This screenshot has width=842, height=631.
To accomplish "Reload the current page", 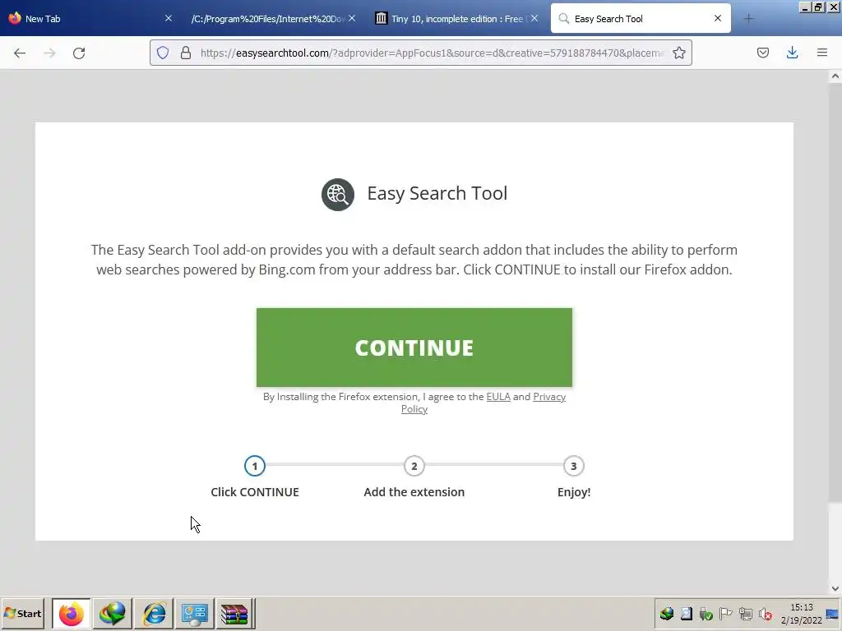I will (79, 53).
